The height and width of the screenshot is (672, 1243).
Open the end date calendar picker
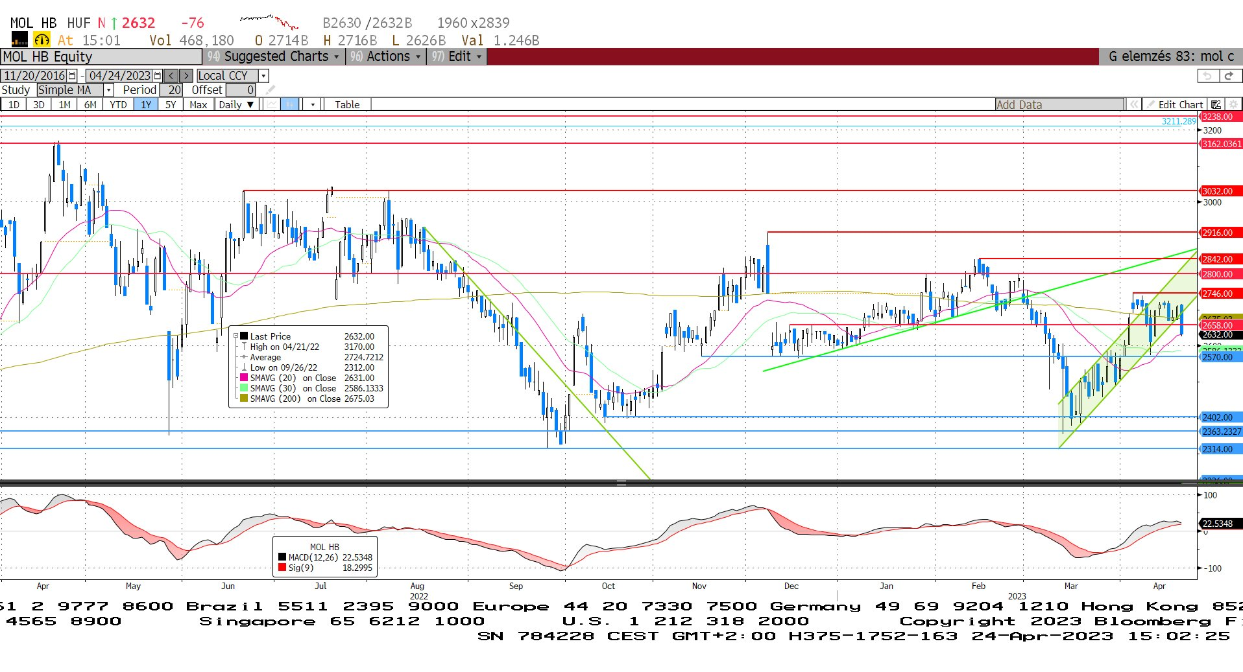click(157, 76)
